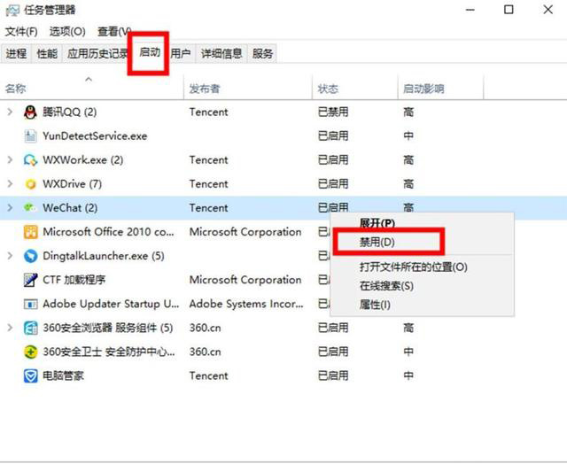Select the WXDrive (7) entry
The width and height of the screenshot is (567, 464).
(72, 184)
